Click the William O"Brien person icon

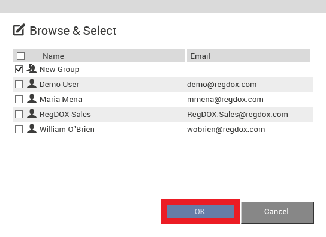point(32,128)
